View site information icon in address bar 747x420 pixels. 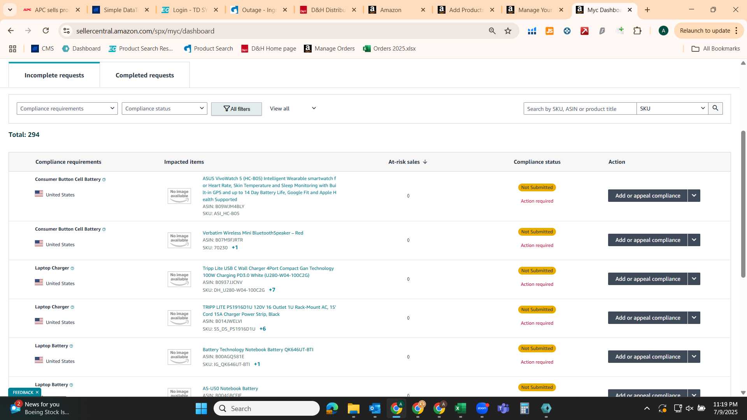click(x=67, y=31)
